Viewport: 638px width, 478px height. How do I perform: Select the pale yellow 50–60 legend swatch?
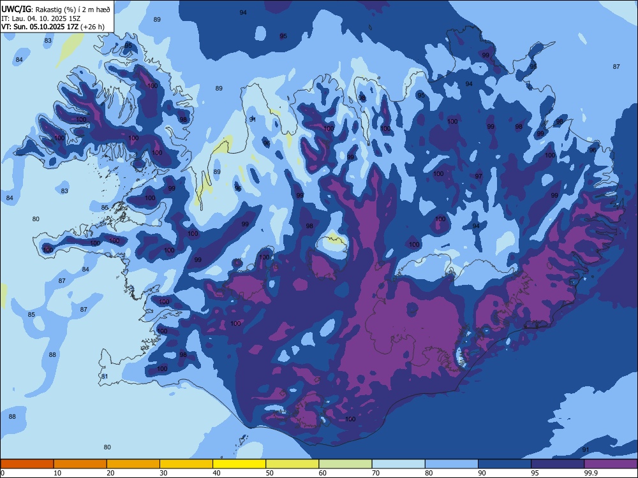click(292, 464)
